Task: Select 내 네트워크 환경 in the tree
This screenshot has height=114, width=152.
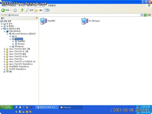Action: [13, 29]
